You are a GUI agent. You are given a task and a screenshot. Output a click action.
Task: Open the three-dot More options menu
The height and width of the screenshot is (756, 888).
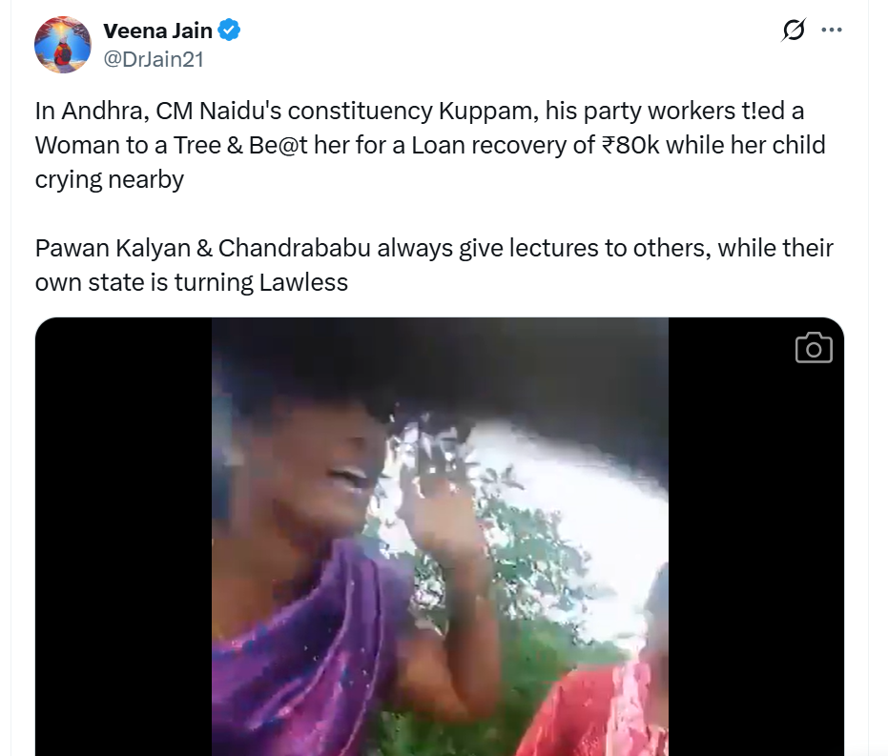pyautogui.click(x=832, y=31)
